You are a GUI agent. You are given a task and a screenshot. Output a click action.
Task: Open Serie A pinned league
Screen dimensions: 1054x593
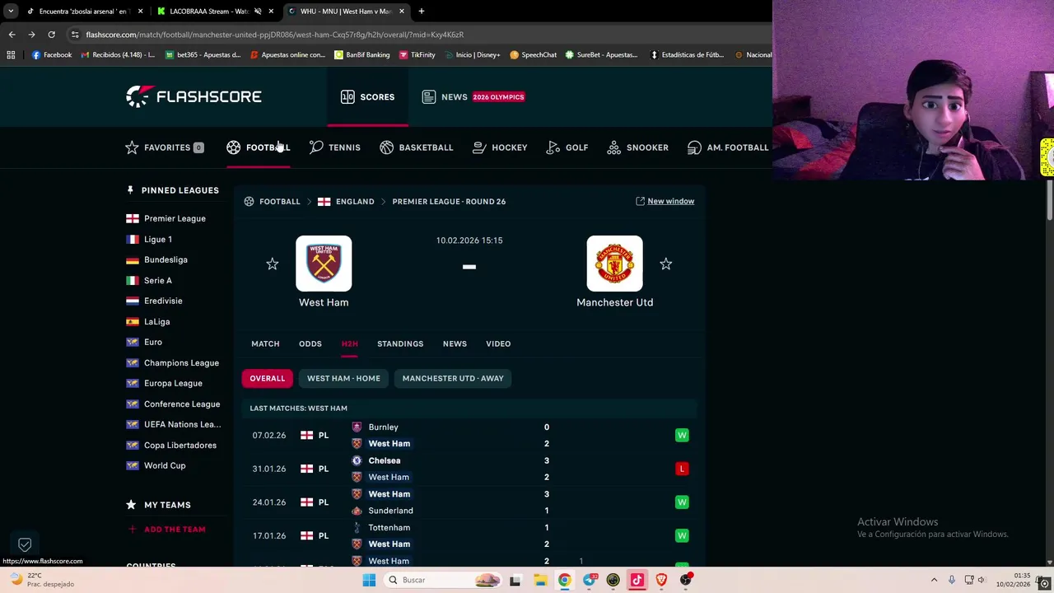click(158, 280)
